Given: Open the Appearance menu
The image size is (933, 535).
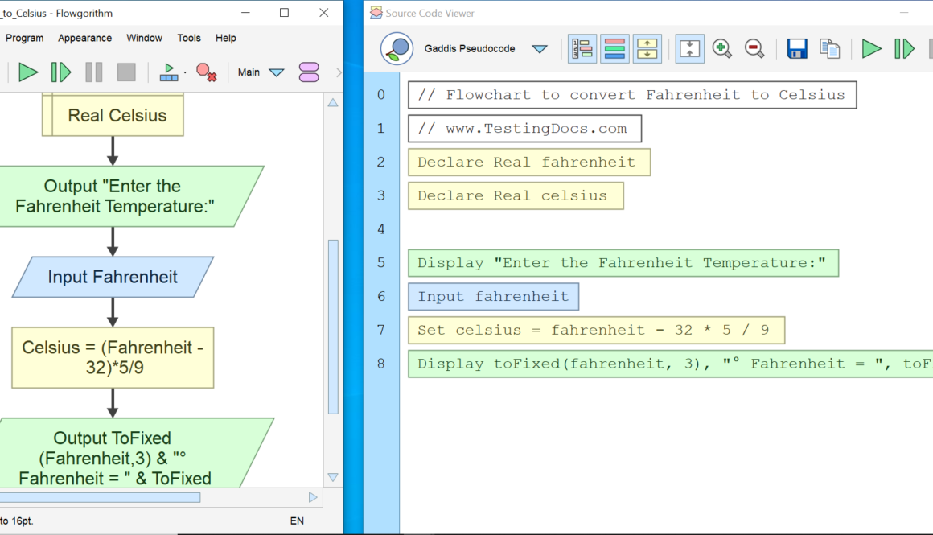Looking at the screenshot, I should 84,38.
